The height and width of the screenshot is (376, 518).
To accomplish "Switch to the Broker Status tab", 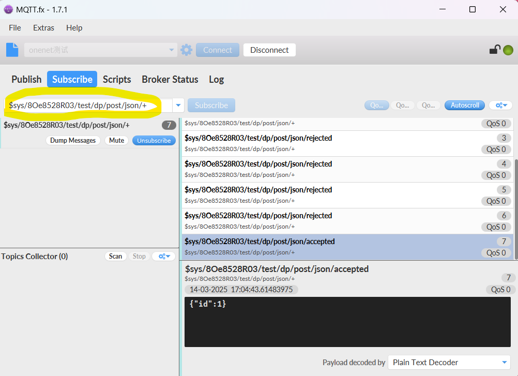I will coord(170,79).
